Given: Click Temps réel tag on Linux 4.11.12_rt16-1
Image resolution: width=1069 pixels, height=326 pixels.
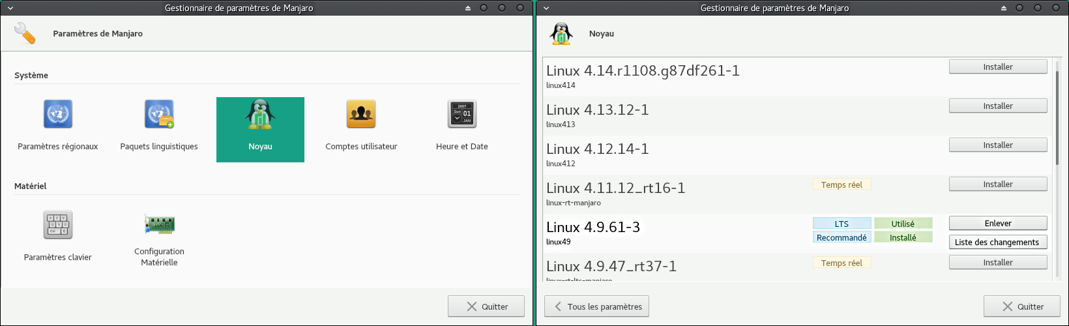Looking at the screenshot, I should tap(842, 185).
